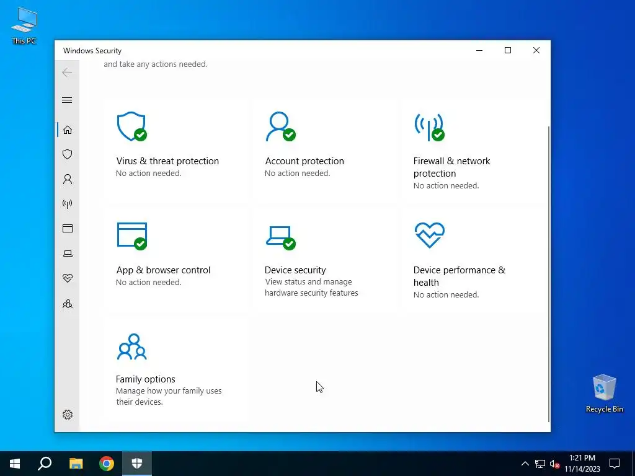
Task: Click the muted volume icon in the tray
Action: pyautogui.click(x=555, y=464)
